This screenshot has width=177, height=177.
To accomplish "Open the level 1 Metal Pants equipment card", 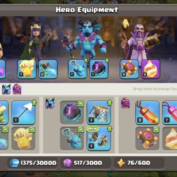I will pyautogui.click(x=99, y=113).
